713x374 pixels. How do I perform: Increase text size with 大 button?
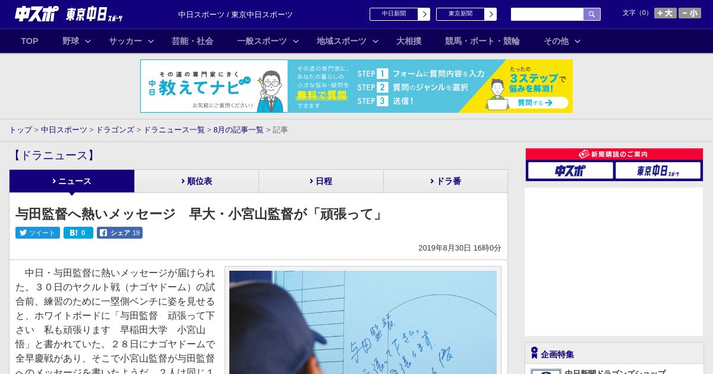click(665, 13)
